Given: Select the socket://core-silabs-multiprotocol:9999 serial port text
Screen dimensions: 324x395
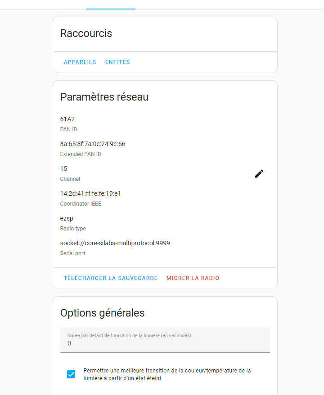Looking at the screenshot, I should click(115, 243).
